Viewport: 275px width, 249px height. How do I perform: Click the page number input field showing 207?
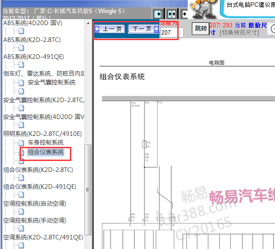[172, 32]
